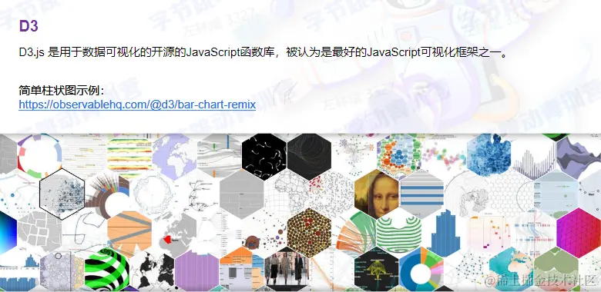Image resolution: width=601 pixels, height=292 pixels.
Task: Select the black and white world map hexagon
Action: (152, 270)
